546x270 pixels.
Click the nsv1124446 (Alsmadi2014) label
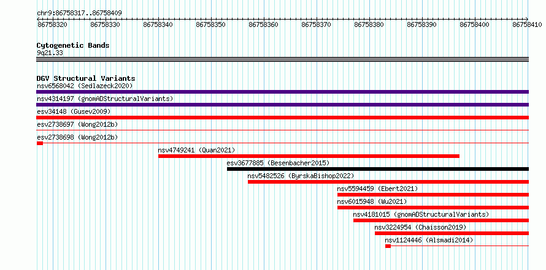[x=429, y=240]
